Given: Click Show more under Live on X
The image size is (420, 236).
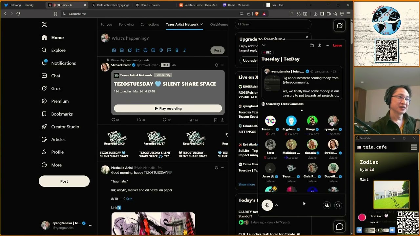Looking at the screenshot, I should [x=246, y=184].
